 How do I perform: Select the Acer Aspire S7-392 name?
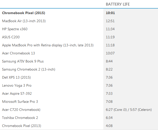tap(17, 93)
